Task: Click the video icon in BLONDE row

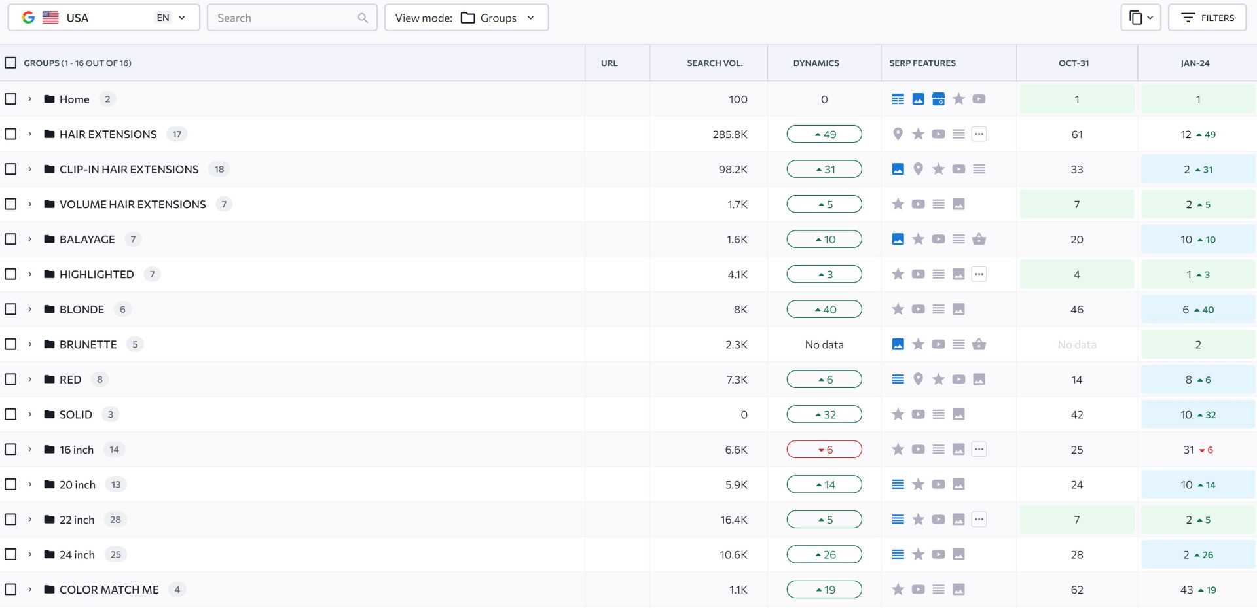Action: pos(918,310)
